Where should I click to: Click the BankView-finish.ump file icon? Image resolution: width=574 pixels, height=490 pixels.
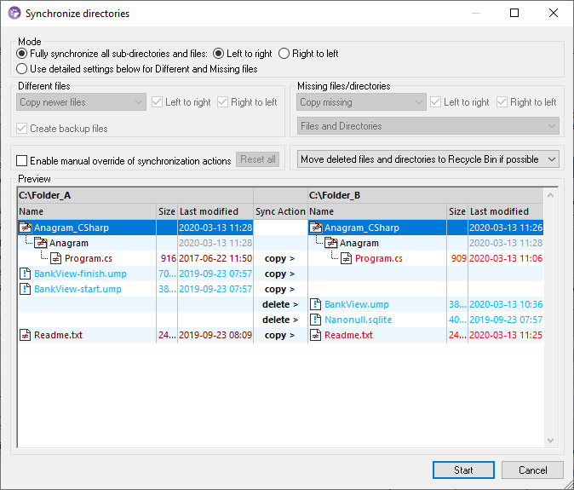pos(26,274)
